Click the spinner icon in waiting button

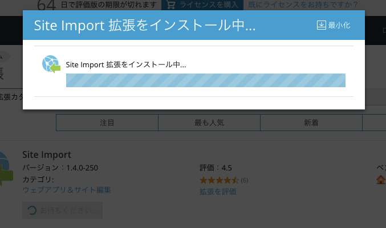32,210
